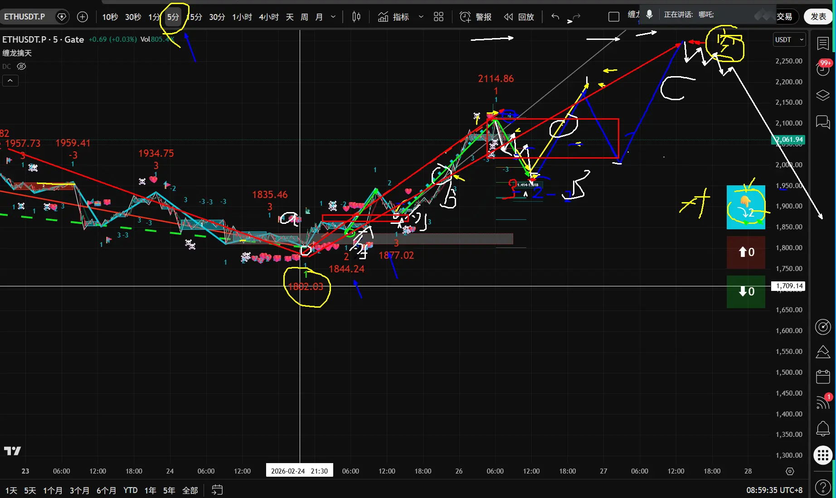The width and height of the screenshot is (836, 498).
Task: Create a 警报 alert
Action: 476,17
